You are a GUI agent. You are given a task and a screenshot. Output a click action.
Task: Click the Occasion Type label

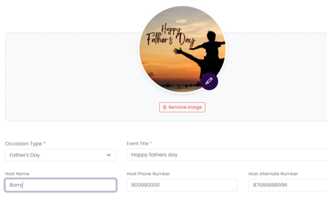point(23,144)
